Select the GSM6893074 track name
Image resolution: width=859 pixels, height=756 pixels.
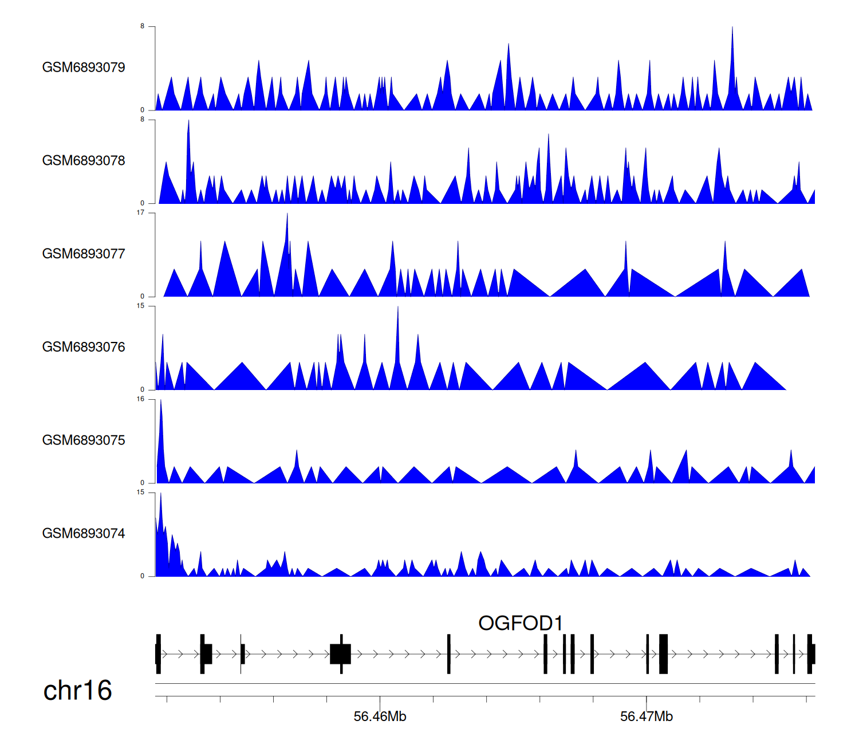[84, 534]
